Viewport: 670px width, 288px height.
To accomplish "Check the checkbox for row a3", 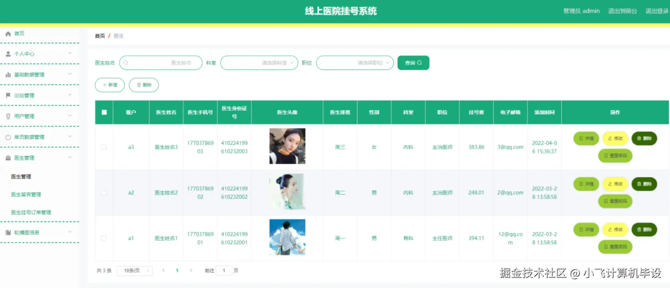I will coord(104,147).
